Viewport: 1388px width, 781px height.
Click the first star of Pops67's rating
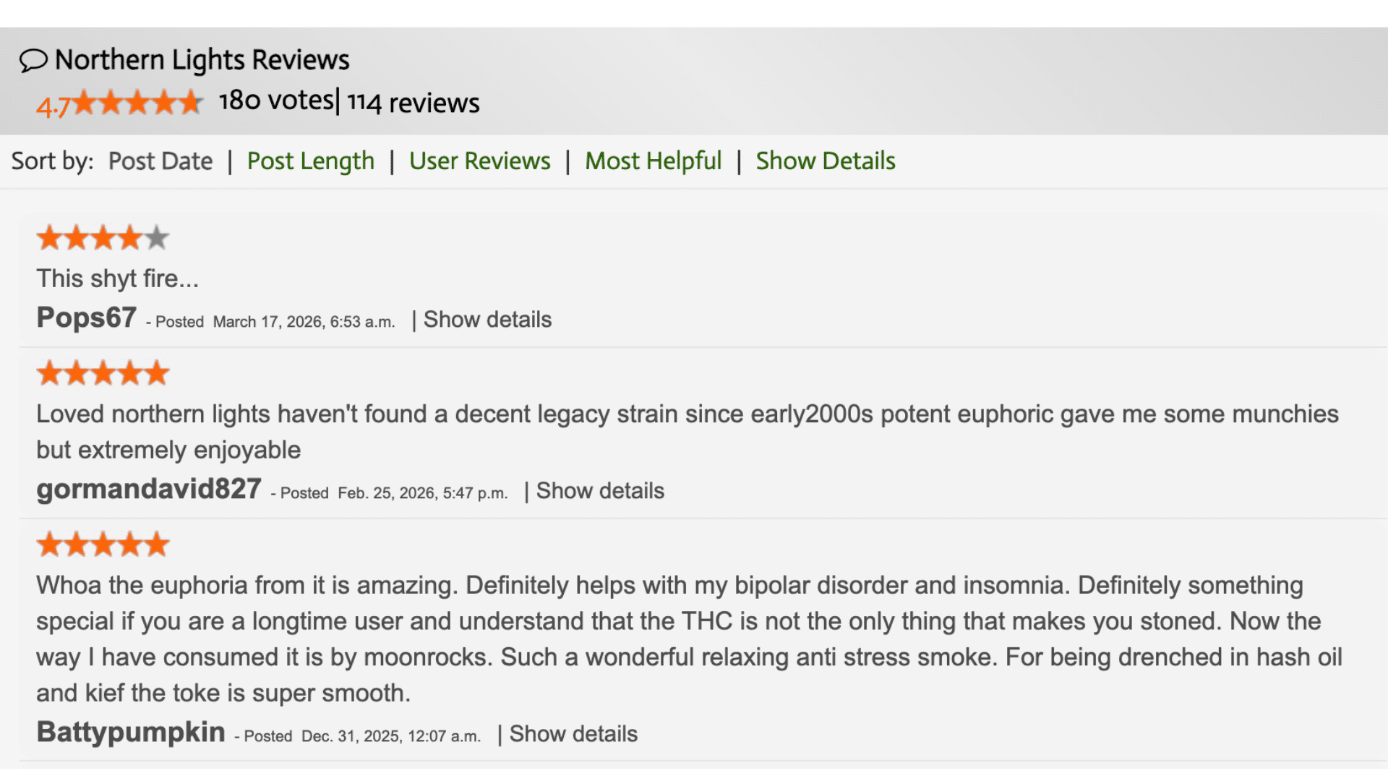pyautogui.click(x=50, y=236)
